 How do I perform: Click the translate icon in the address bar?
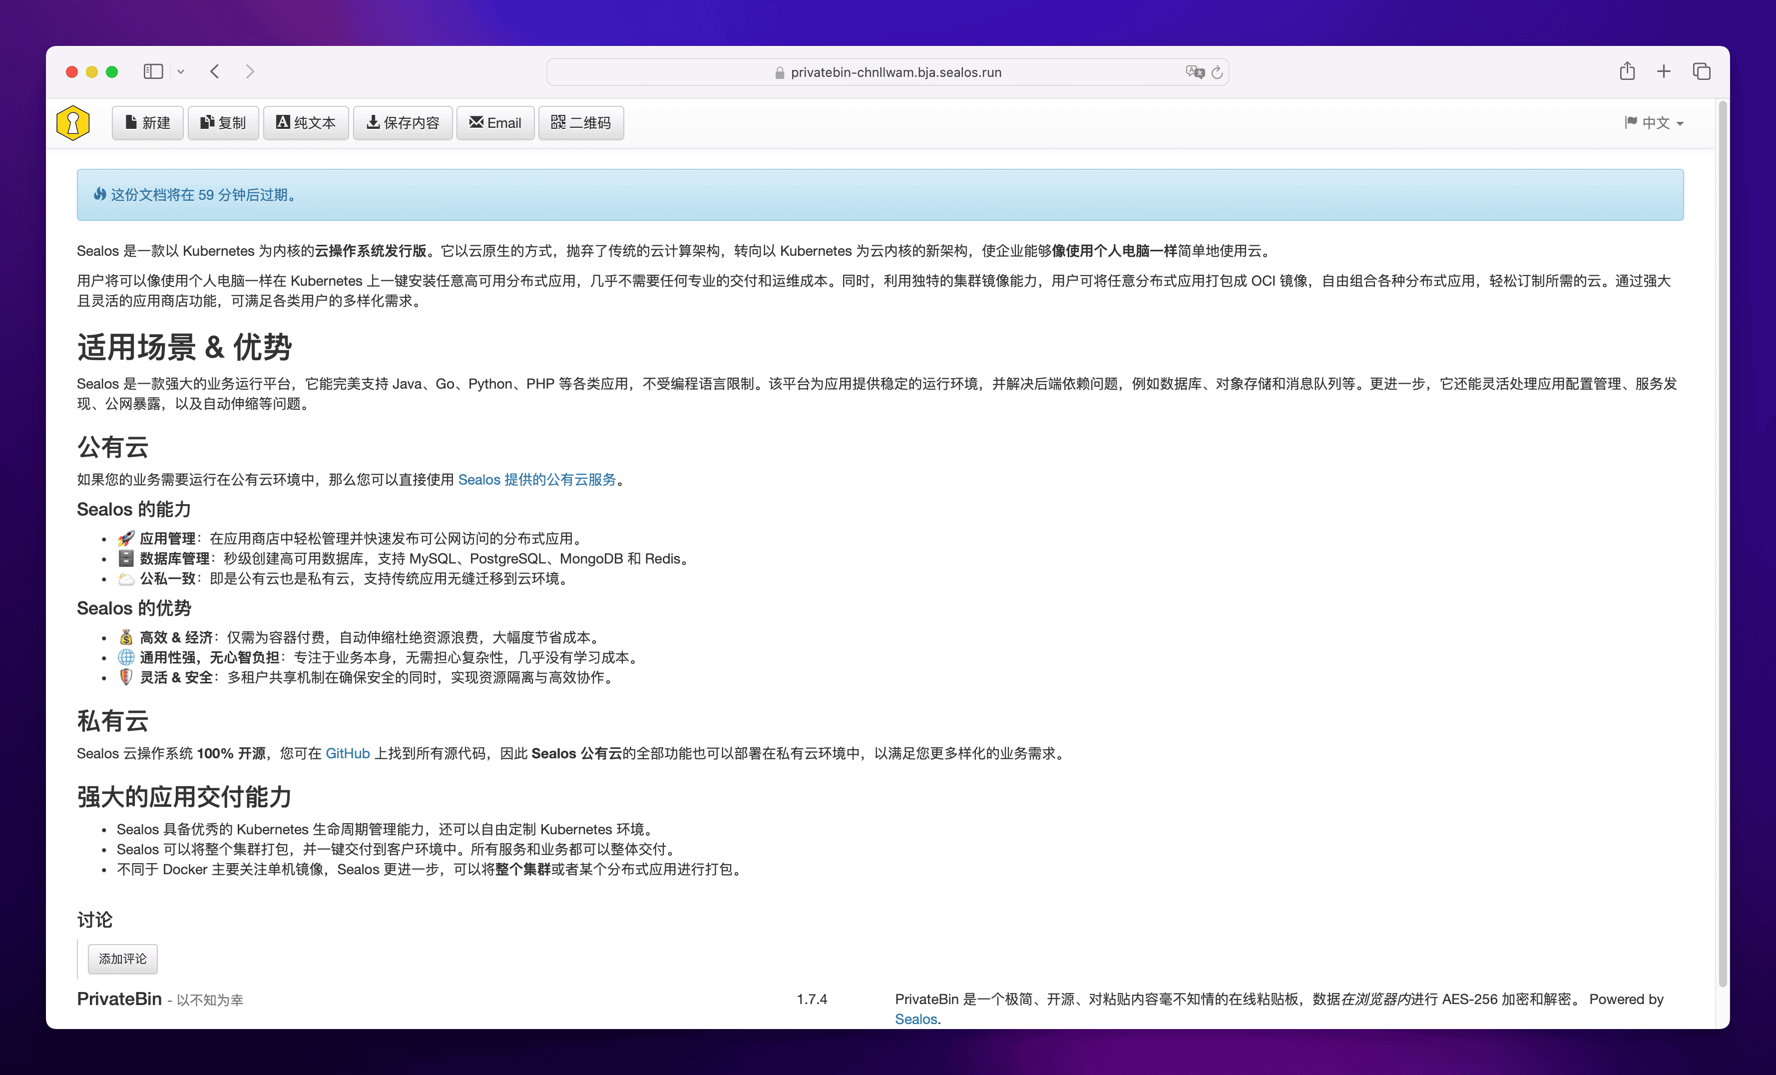point(1194,72)
